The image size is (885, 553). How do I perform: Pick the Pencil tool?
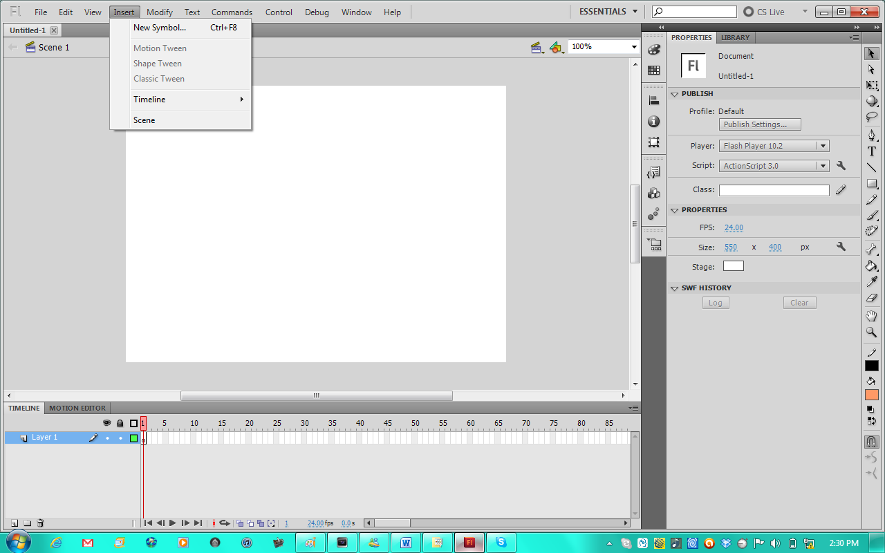(872, 199)
